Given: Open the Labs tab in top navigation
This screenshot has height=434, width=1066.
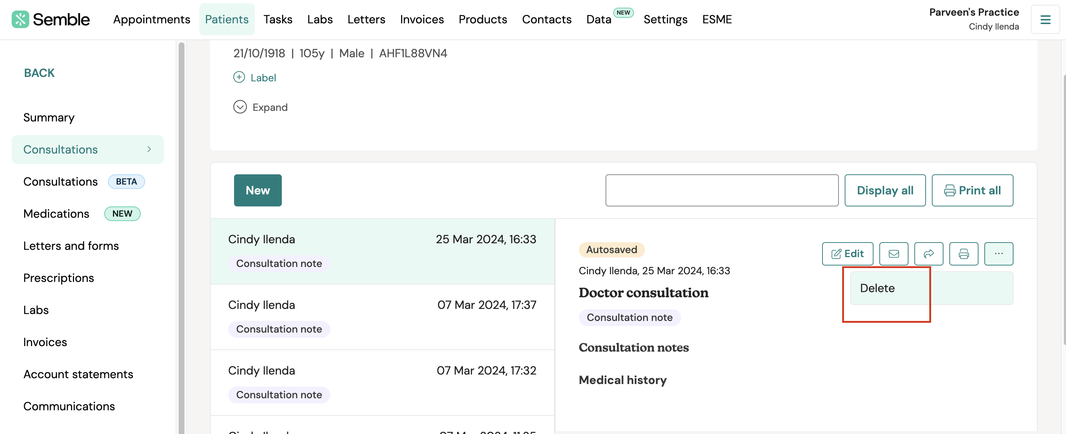Looking at the screenshot, I should (x=320, y=19).
